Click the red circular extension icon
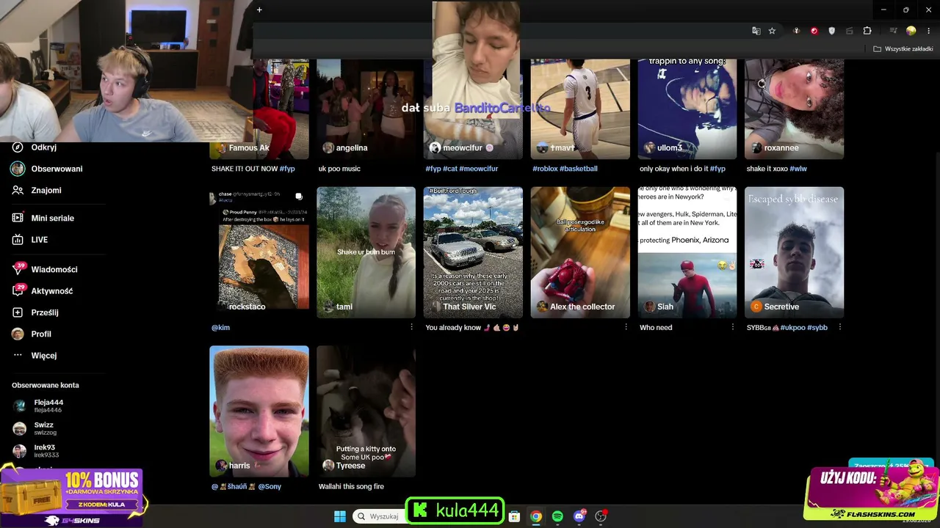 pos(814,31)
